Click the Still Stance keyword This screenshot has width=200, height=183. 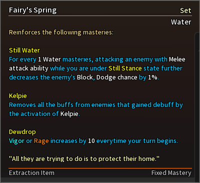pyautogui.click(x=125, y=68)
